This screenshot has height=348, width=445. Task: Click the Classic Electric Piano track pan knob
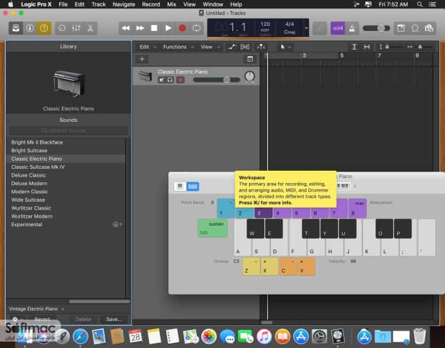point(250,76)
